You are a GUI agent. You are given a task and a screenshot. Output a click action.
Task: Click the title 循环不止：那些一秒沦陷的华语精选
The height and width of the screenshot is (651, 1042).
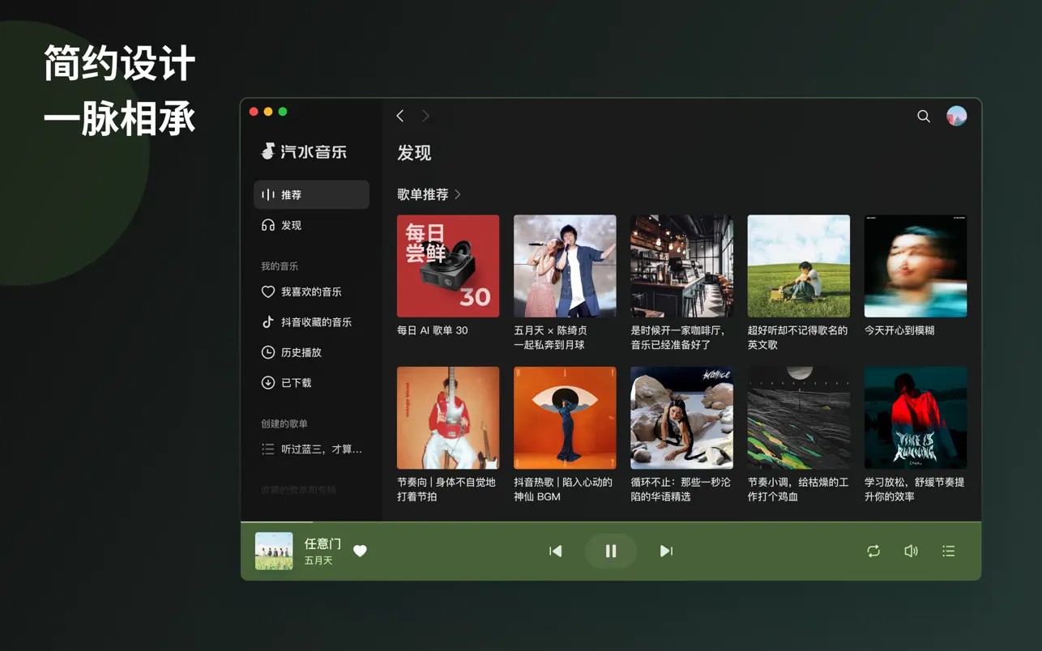point(681,489)
